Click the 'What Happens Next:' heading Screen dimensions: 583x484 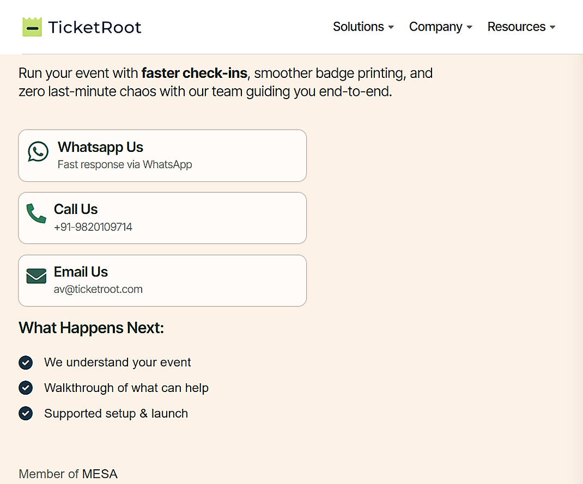pyautogui.click(x=91, y=328)
